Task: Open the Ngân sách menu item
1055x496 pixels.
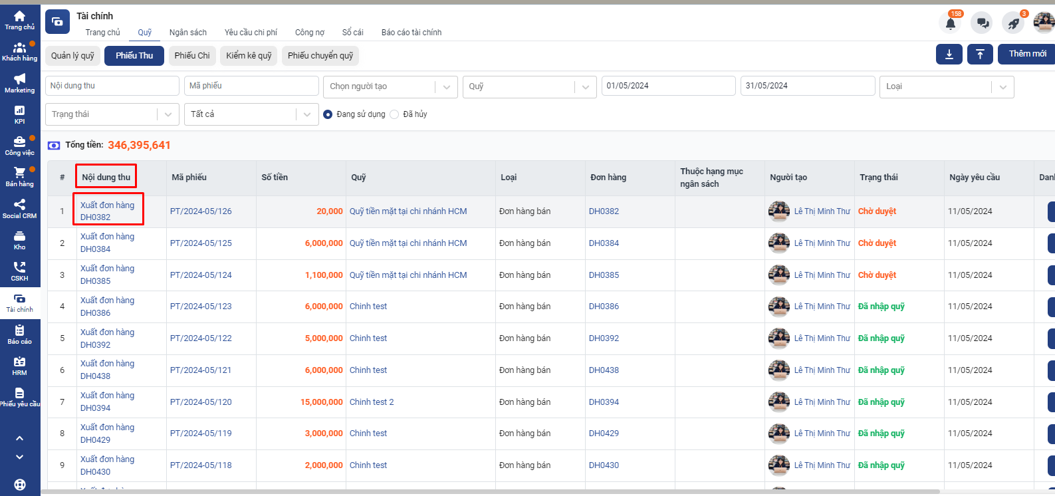Action: pos(188,33)
